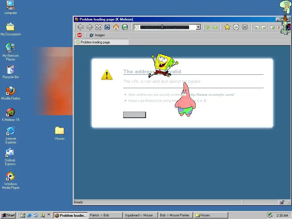Viewport: 292px width, 219px height.
Task: Expand the URL bar dropdown arrow
Action: (198, 27)
